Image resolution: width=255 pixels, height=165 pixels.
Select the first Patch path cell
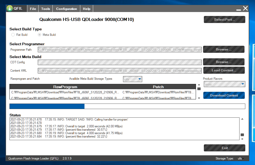pos(158,92)
